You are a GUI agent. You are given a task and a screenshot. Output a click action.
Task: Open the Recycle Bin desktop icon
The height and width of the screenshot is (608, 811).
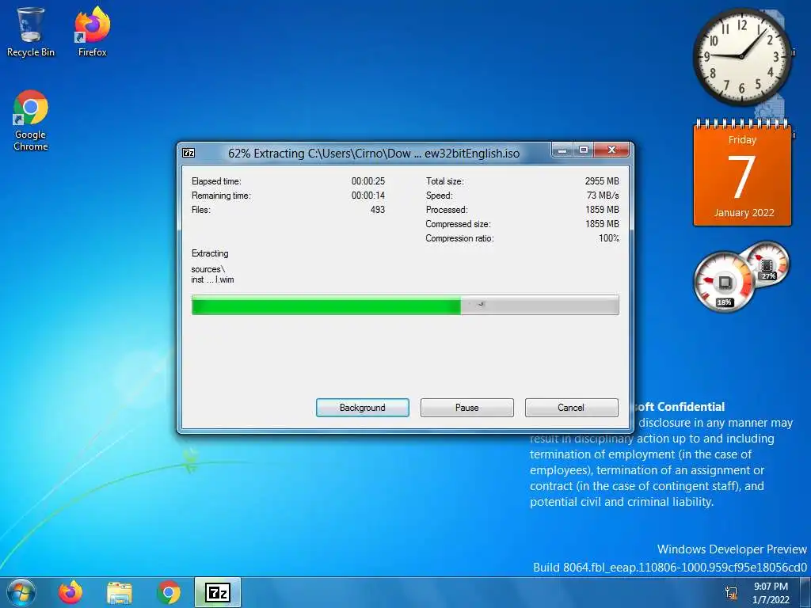click(x=30, y=32)
